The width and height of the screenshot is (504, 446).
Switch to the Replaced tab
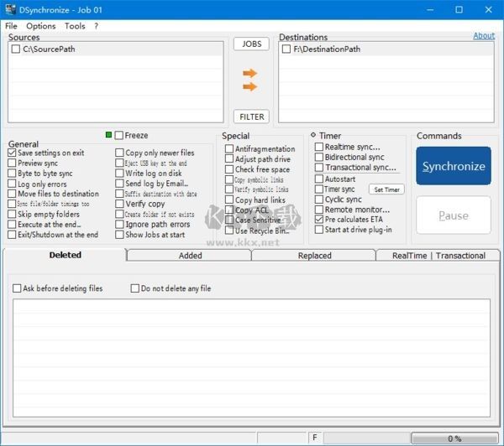pyautogui.click(x=314, y=256)
